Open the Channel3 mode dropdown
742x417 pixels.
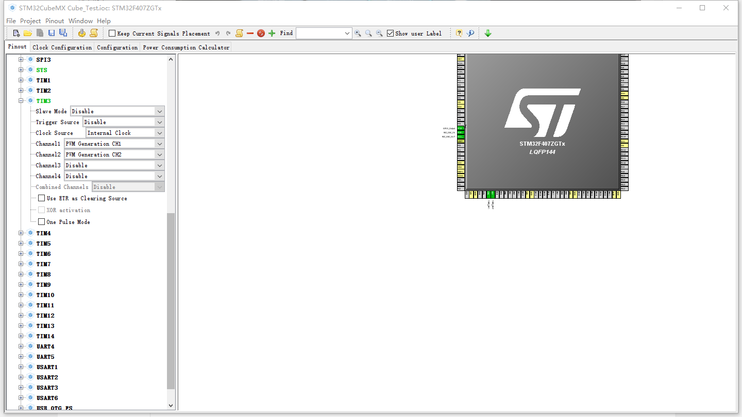tap(160, 165)
